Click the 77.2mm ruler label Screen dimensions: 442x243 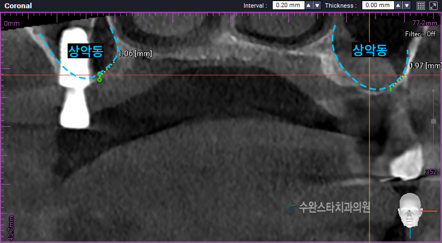(424, 23)
